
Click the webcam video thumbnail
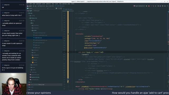[x=13, y=84]
